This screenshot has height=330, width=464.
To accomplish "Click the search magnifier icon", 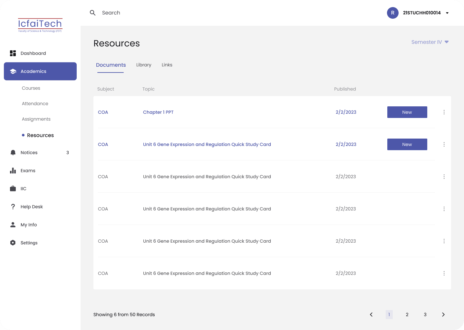I will tap(93, 13).
